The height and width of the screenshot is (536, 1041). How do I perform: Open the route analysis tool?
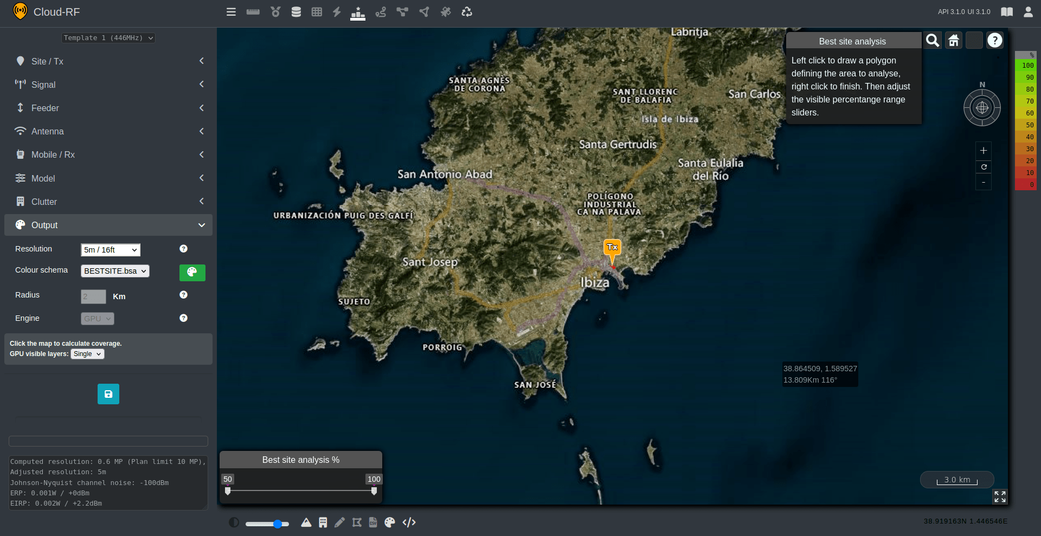(381, 12)
